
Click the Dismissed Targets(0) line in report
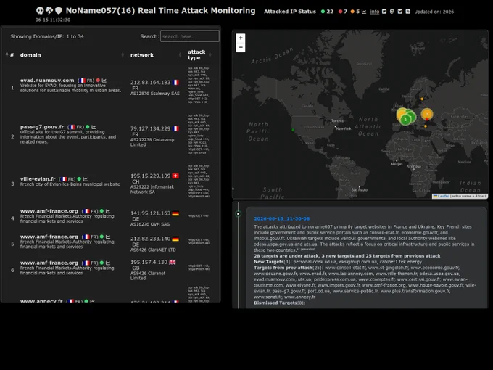280,303
